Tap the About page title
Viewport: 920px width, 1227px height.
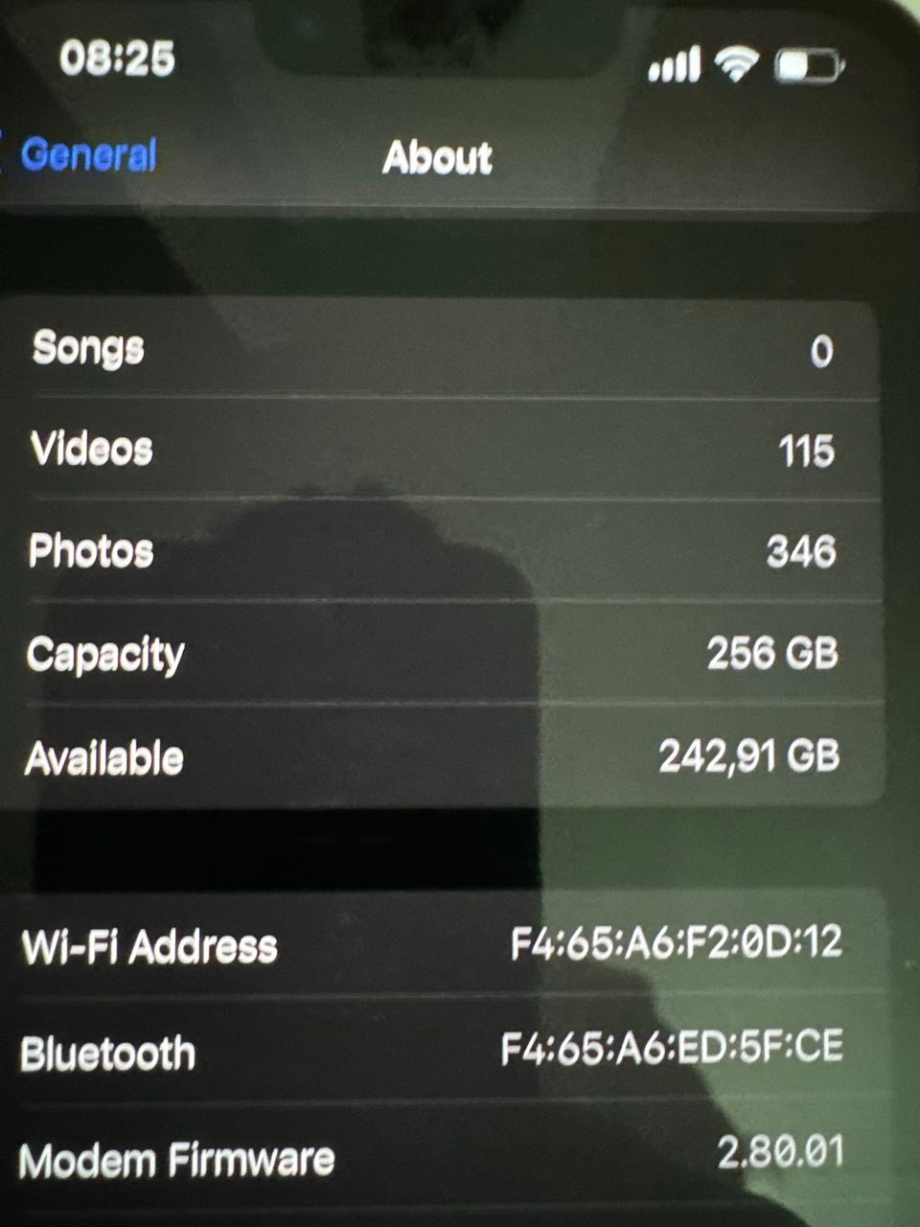(x=437, y=157)
